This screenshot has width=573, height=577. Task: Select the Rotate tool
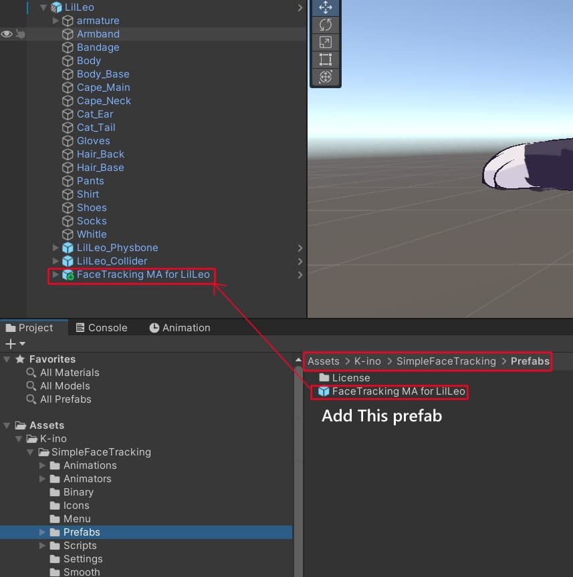(x=326, y=25)
